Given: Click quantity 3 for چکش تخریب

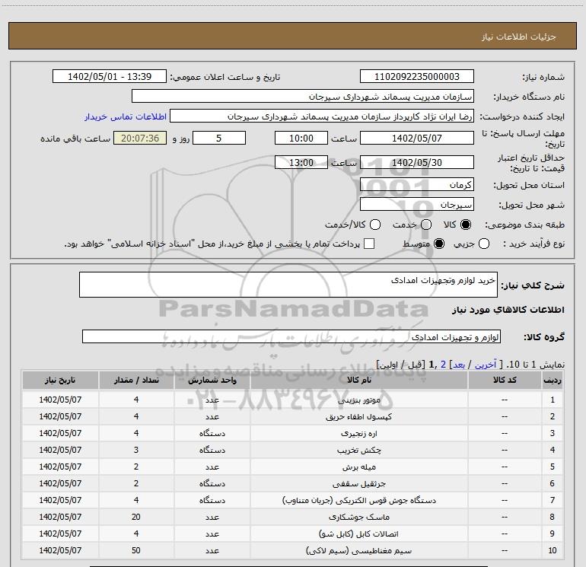Looking at the screenshot, I should (x=136, y=450).
